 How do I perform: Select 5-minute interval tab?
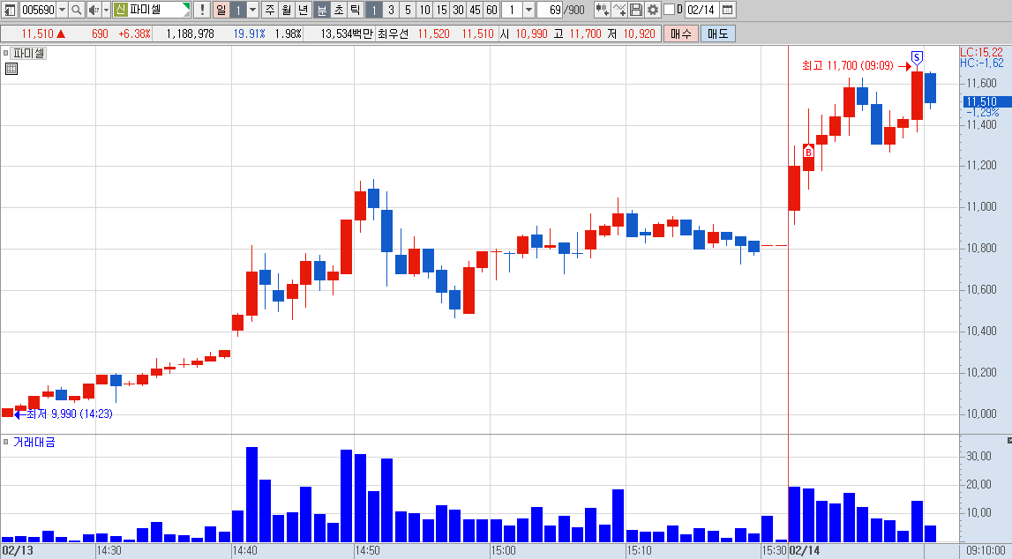(408, 10)
